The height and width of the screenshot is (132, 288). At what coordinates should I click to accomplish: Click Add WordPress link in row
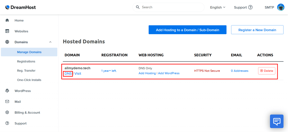169,73
